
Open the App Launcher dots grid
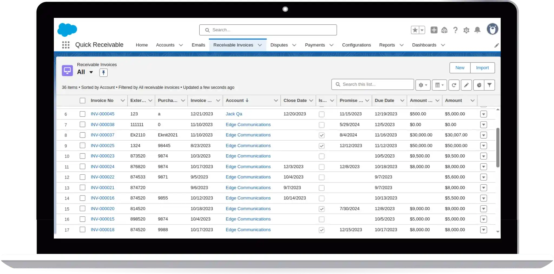click(66, 45)
